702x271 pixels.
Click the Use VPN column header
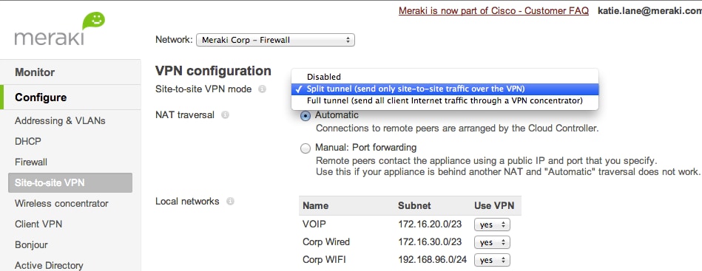click(494, 206)
